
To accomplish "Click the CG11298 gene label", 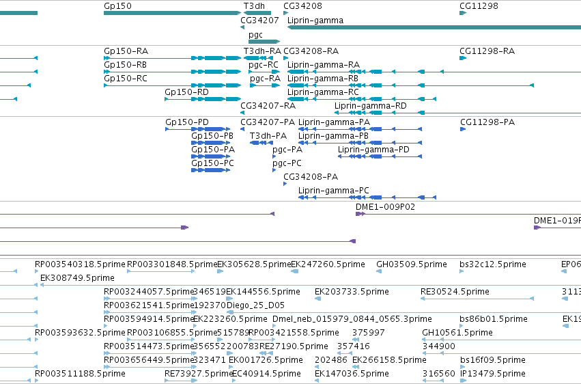I will click(479, 6).
